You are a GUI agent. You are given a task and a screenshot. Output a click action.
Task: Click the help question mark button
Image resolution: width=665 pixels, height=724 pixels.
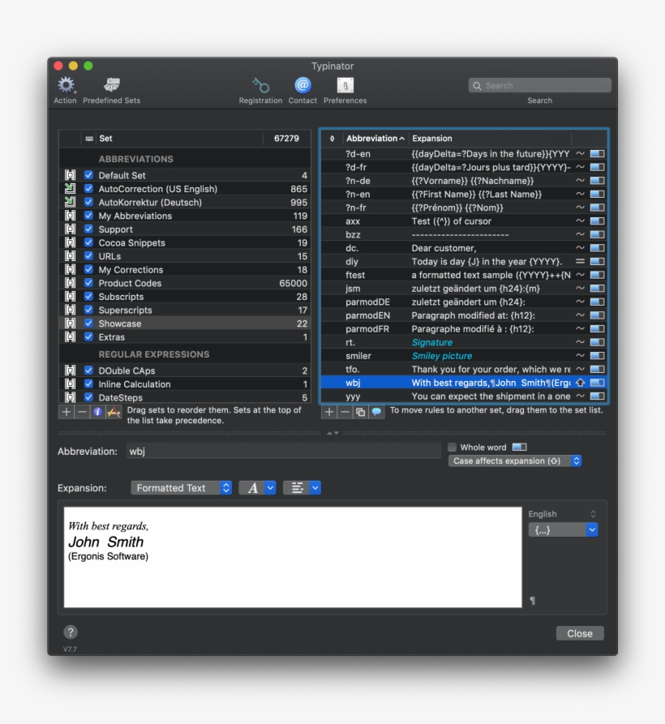pyautogui.click(x=71, y=632)
